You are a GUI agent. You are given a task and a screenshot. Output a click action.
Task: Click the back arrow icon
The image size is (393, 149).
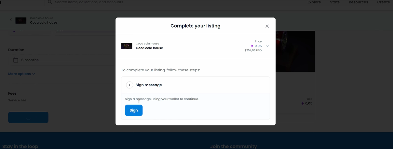click(11, 20)
